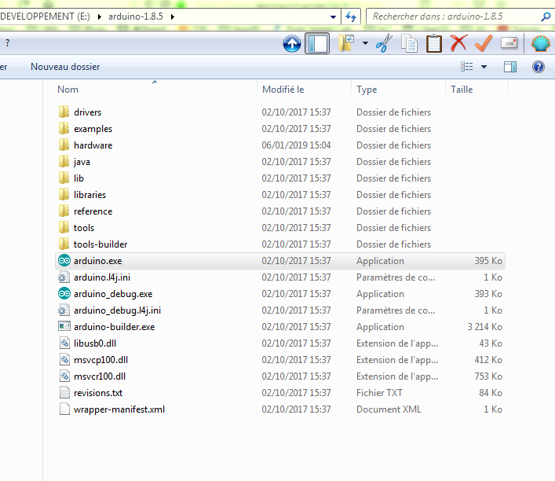The height and width of the screenshot is (481, 555).
Task: Click the Nouveau dossier button
Action: coord(65,67)
